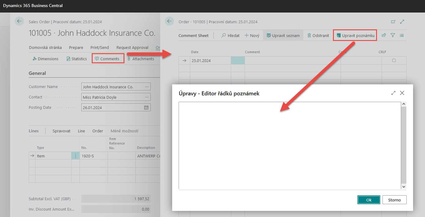The height and width of the screenshot is (217, 425).
Task: Click inside the note editor text area
Action: coord(290,145)
